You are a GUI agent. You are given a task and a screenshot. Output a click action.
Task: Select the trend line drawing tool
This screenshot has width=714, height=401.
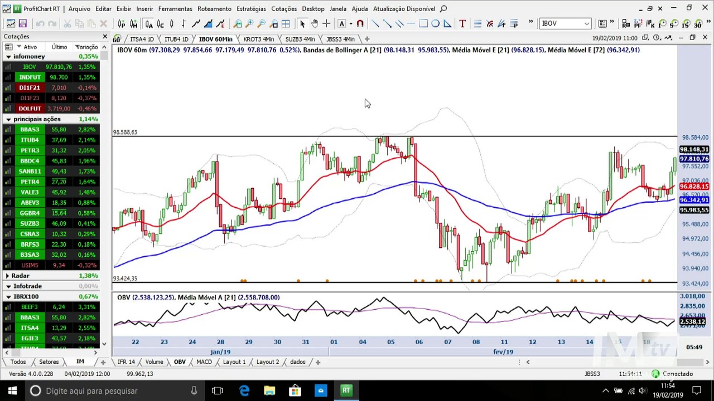(375, 23)
